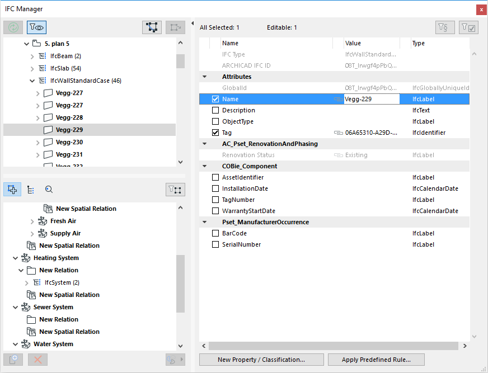
Task: Click Apply Predefined Rule button
Action: 376,360
